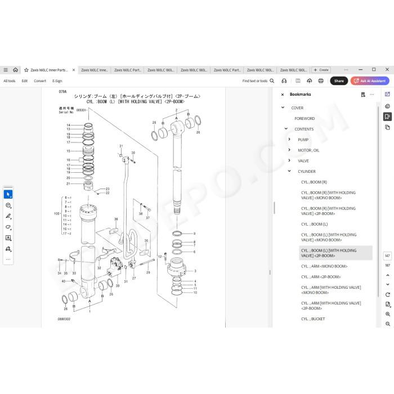Go to the Acrobat Home view
Screen dimensions: 394x394
15,70
